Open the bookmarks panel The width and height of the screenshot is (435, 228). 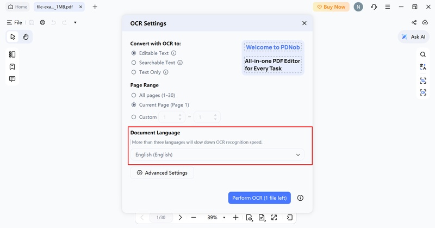coord(12,66)
